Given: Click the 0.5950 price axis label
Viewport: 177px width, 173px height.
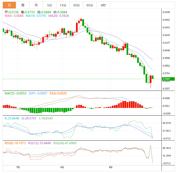Looking at the screenshot, I should pyautogui.click(x=166, y=58).
